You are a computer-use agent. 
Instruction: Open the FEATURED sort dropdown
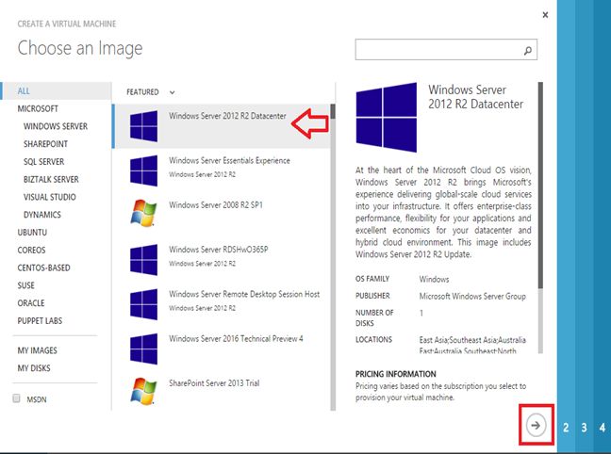[x=151, y=92]
